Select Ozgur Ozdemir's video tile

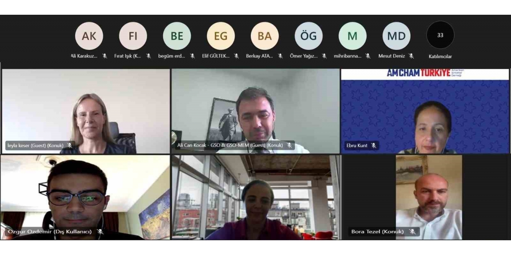(85, 197)
